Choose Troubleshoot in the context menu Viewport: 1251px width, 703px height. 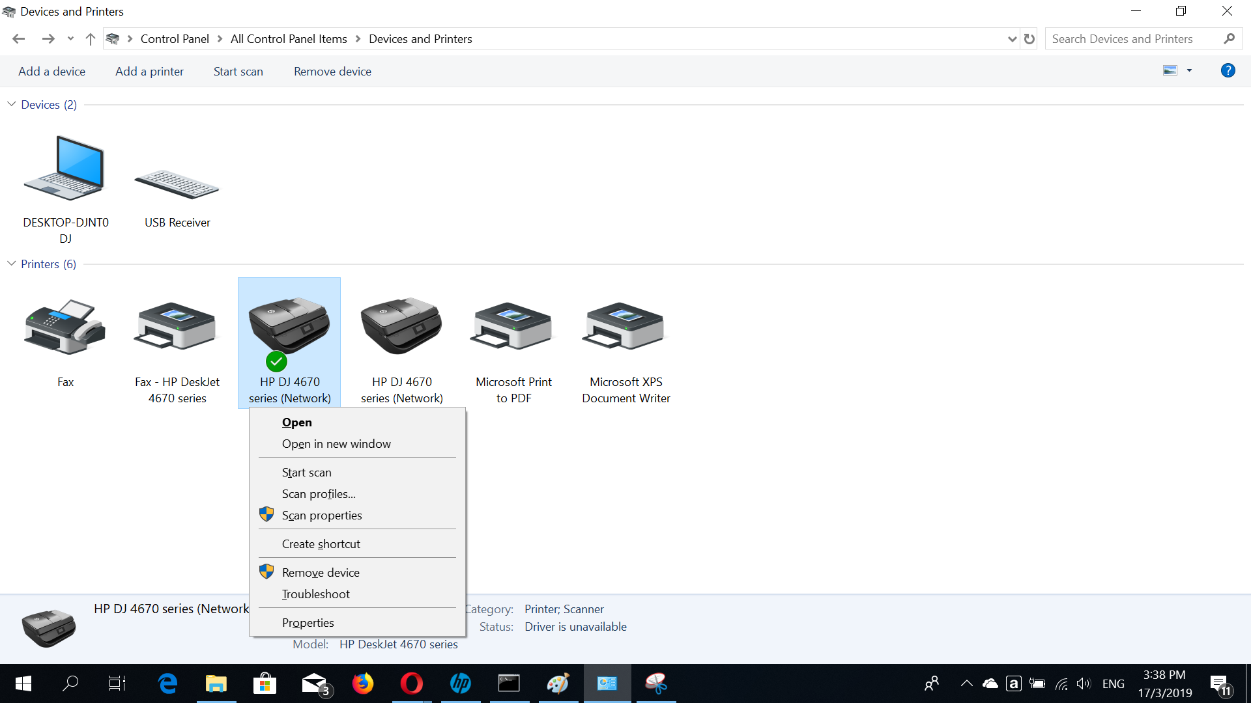tap(315, 594)
